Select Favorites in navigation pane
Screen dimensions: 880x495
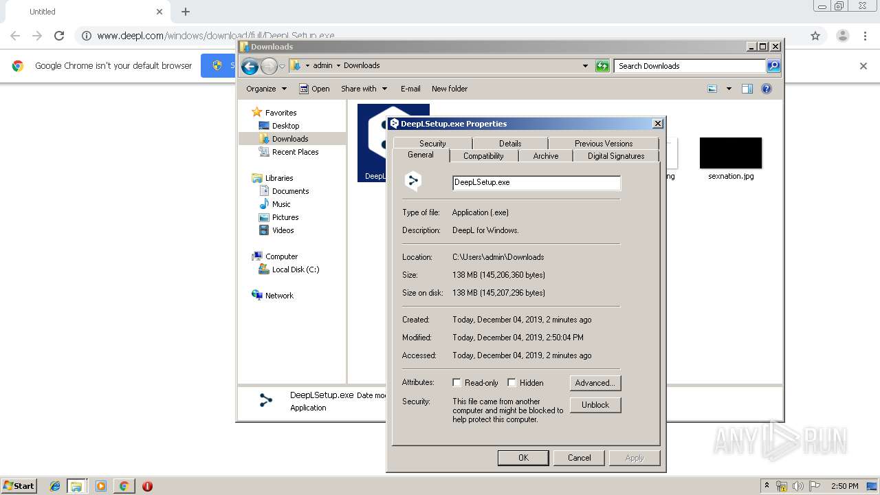click(280, 113)
